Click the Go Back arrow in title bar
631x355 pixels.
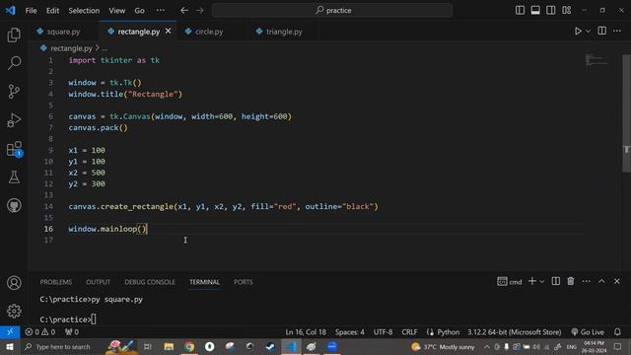(184, 10)
